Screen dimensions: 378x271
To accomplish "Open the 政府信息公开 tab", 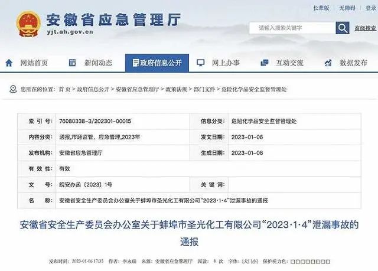I will coord(154,63).
